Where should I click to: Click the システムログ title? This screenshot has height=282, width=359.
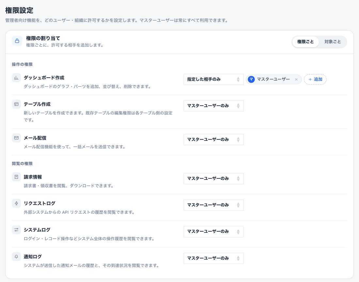click(x=37, y=230)
